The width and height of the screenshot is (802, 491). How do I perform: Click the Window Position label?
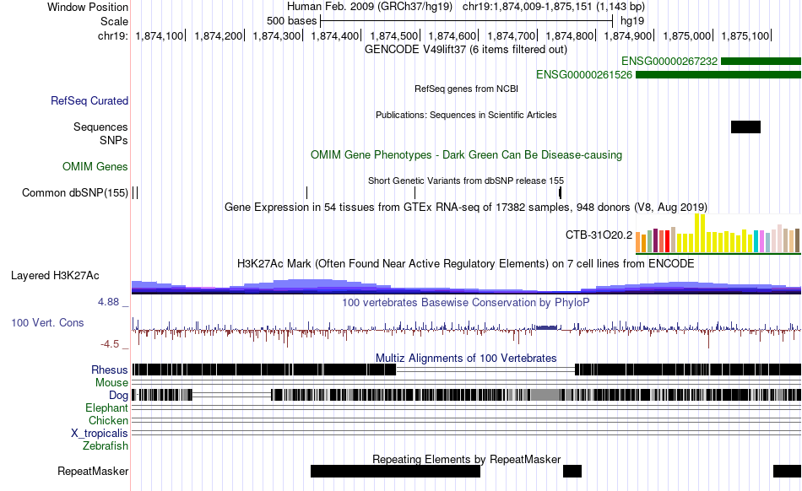point(88,7)
